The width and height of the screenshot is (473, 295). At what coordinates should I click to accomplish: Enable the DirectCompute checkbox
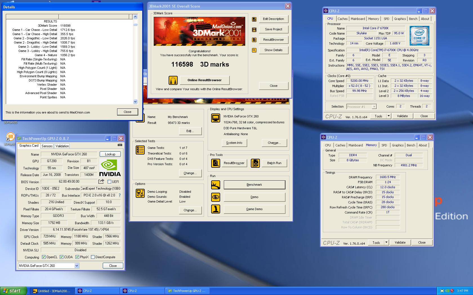pos(93,257)
